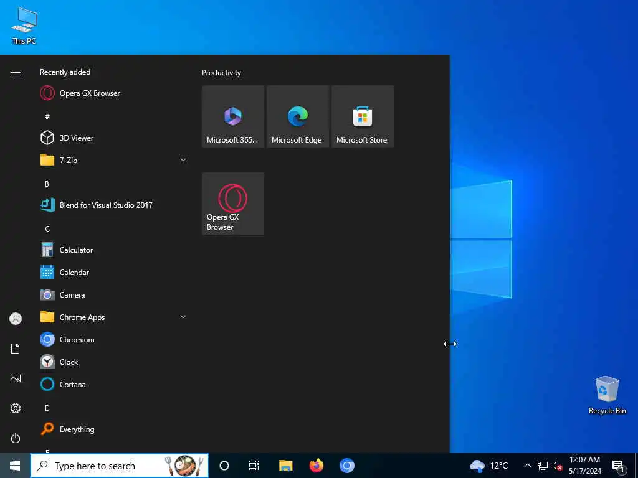Open the Microsoft Store tile
The image size is (638, 478).
click(363, 116)
